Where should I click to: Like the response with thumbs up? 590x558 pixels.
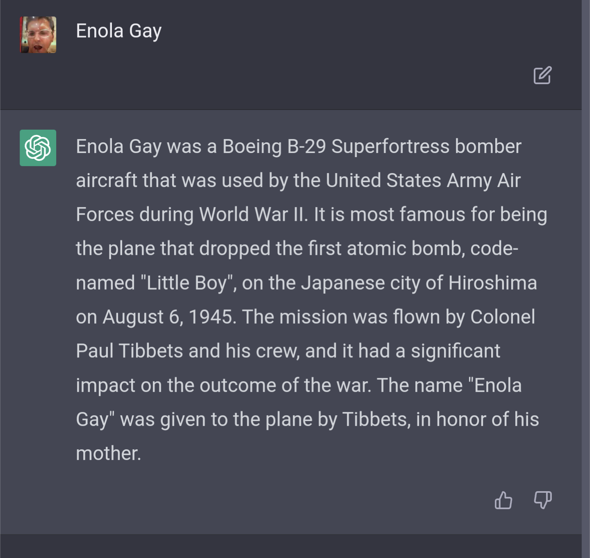tap(503, 500)
